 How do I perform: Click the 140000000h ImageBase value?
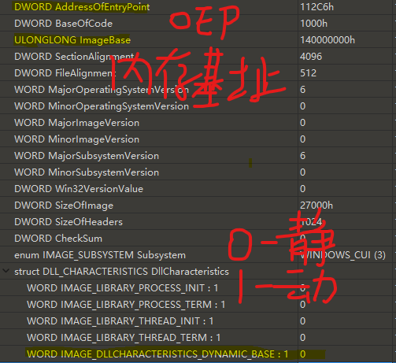point(328,40)
